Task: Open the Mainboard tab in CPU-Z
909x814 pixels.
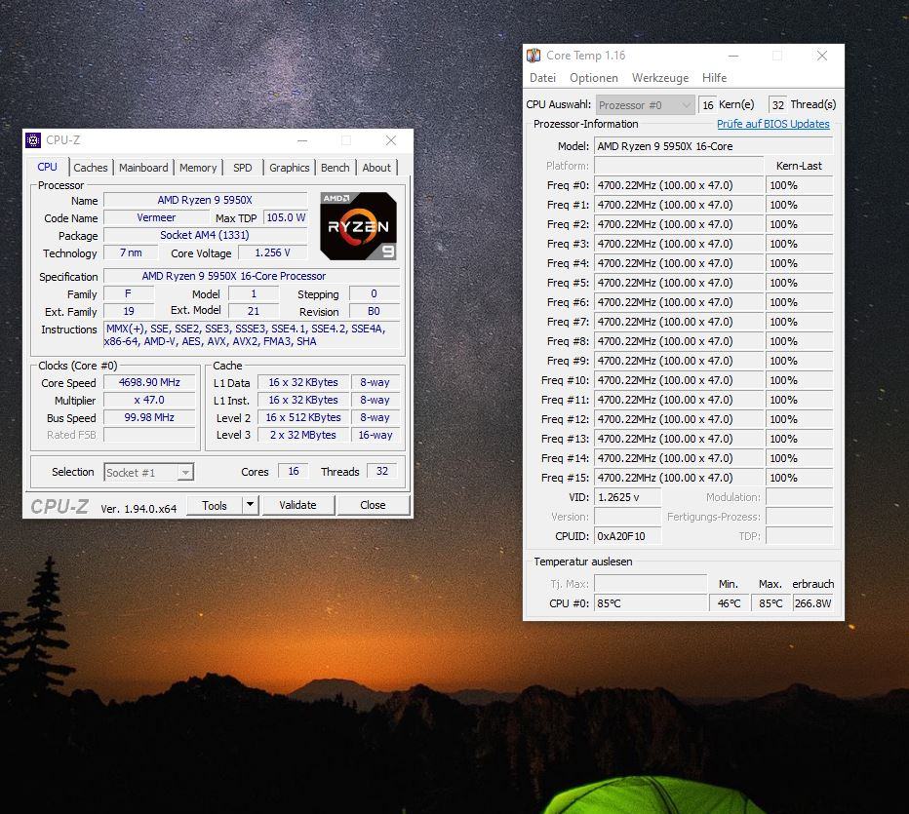Action: (x=143, y=168)
